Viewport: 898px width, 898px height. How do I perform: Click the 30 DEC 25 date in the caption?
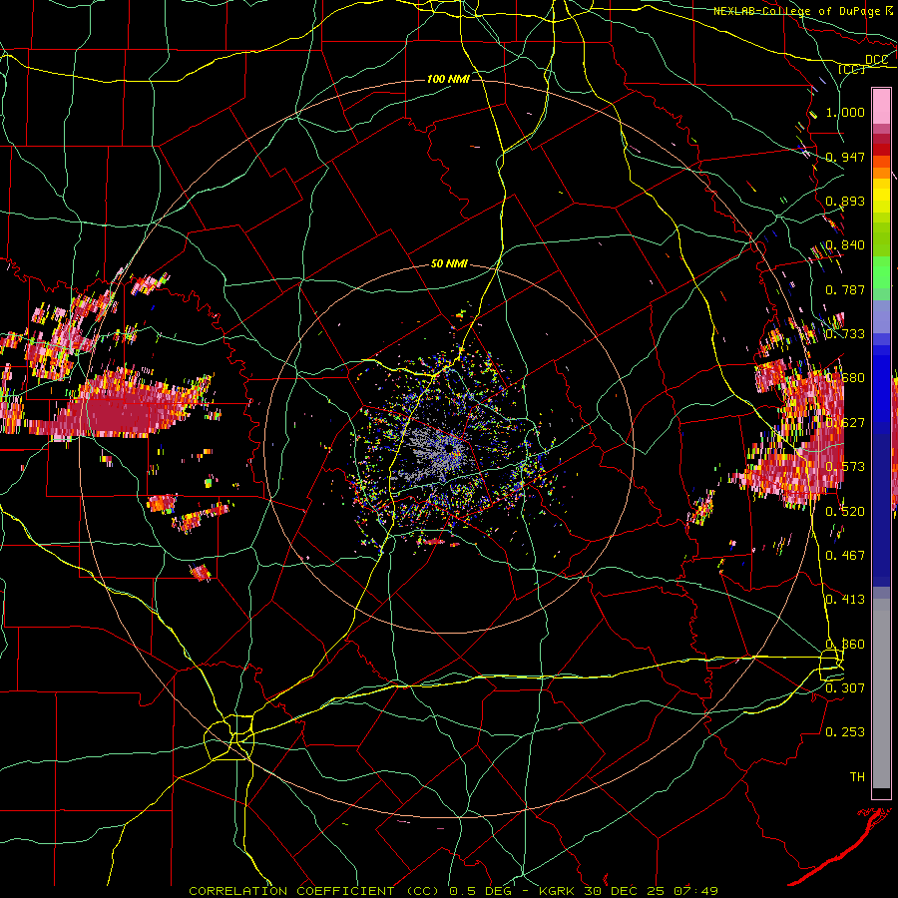(624, 891)
